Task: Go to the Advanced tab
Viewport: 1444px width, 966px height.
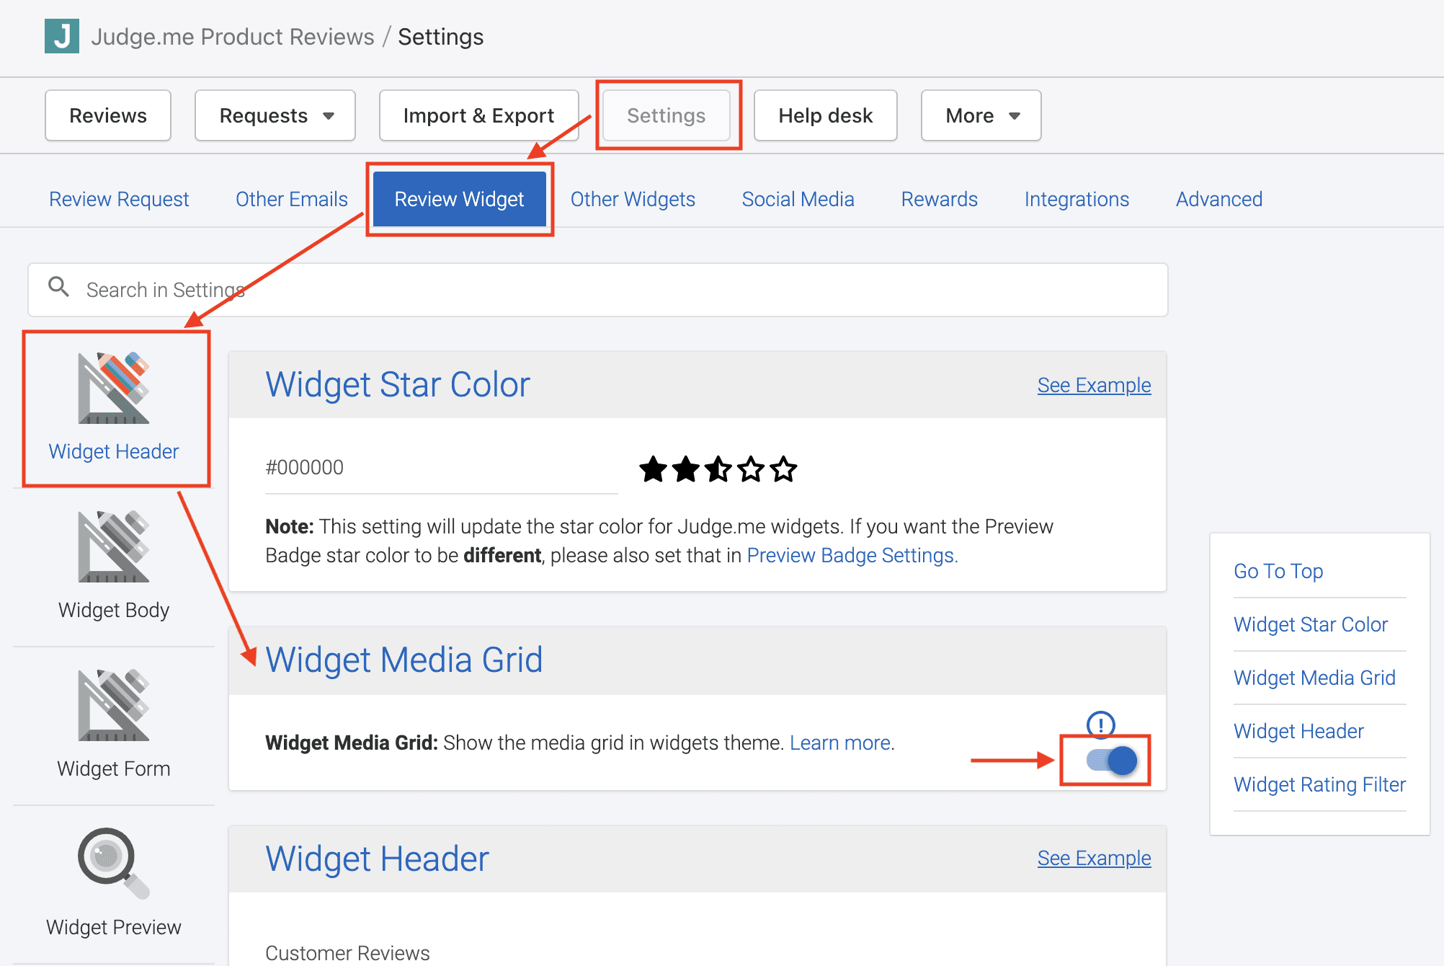Action: pos(1218,199)
